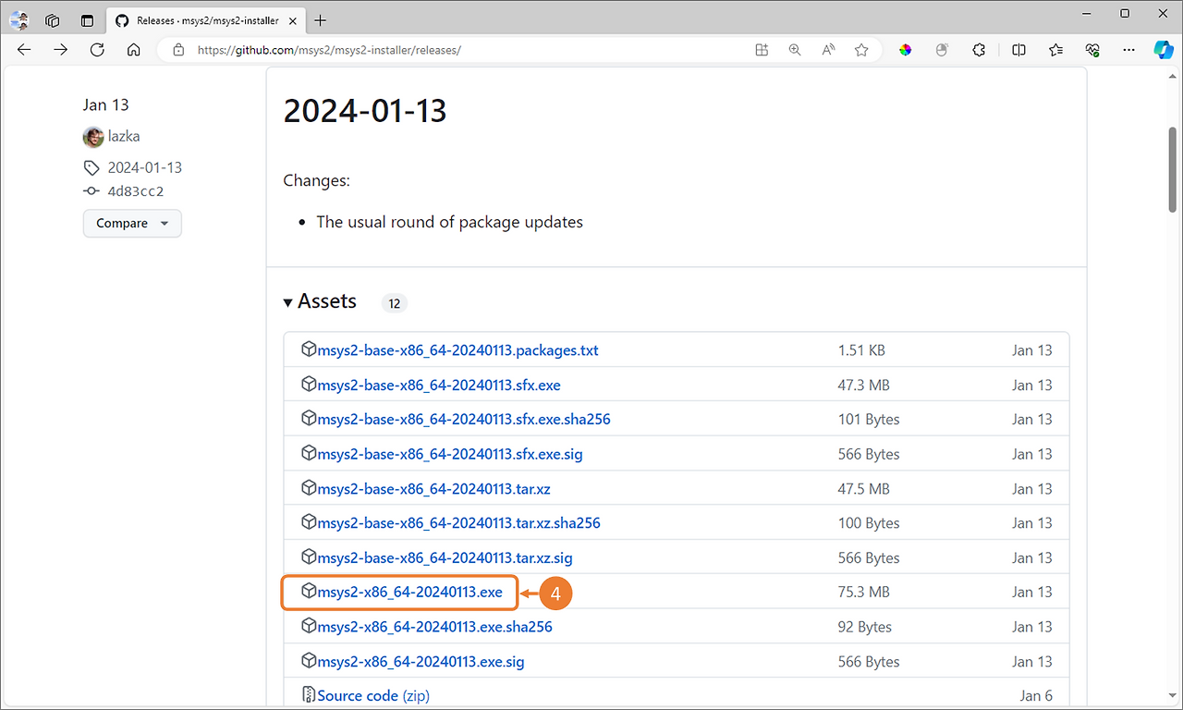Activate the read aloud icon
The width and height of the screenshot is (1183, 710).
828,50
